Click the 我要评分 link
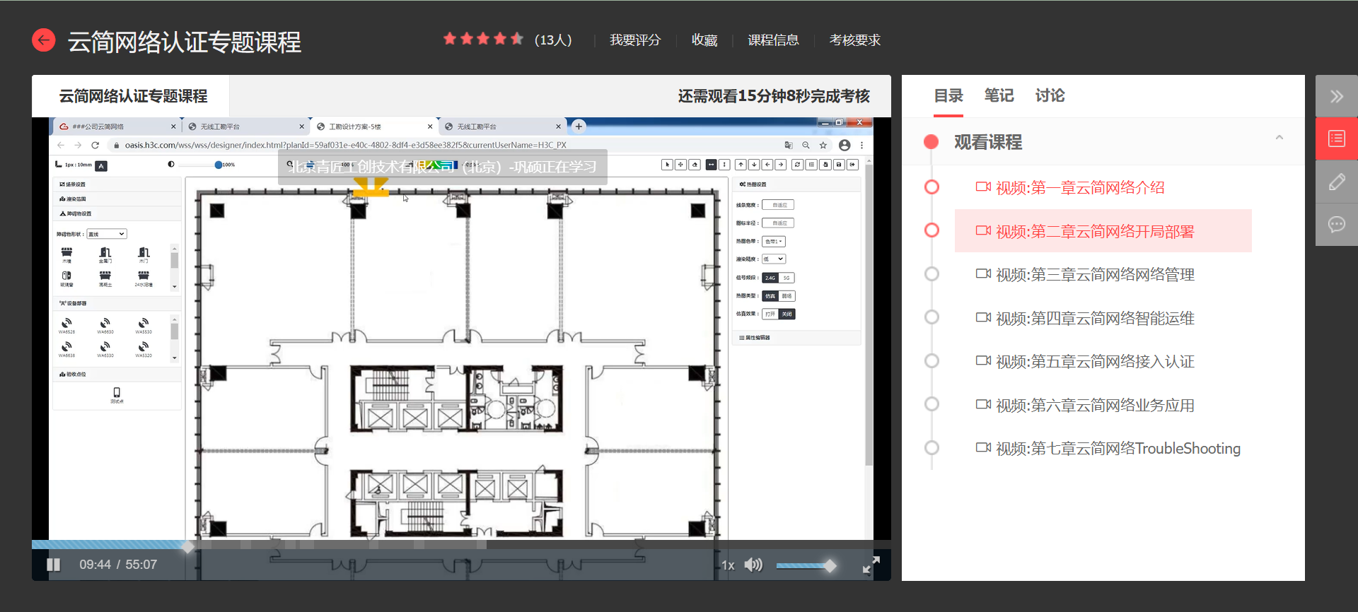Screen dimensions: 1358x612 pyautogui.click(x=635, y=40)
